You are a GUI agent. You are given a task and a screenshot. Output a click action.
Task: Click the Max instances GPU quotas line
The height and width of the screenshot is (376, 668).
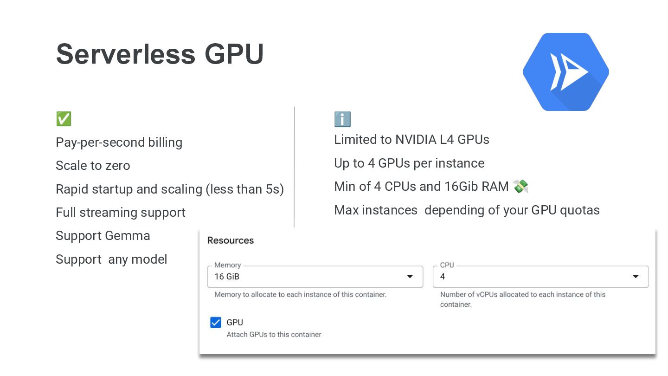pyautogui.click(x=467, y=210)
